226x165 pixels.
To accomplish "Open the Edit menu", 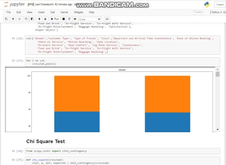I will [x=19, y=12].
